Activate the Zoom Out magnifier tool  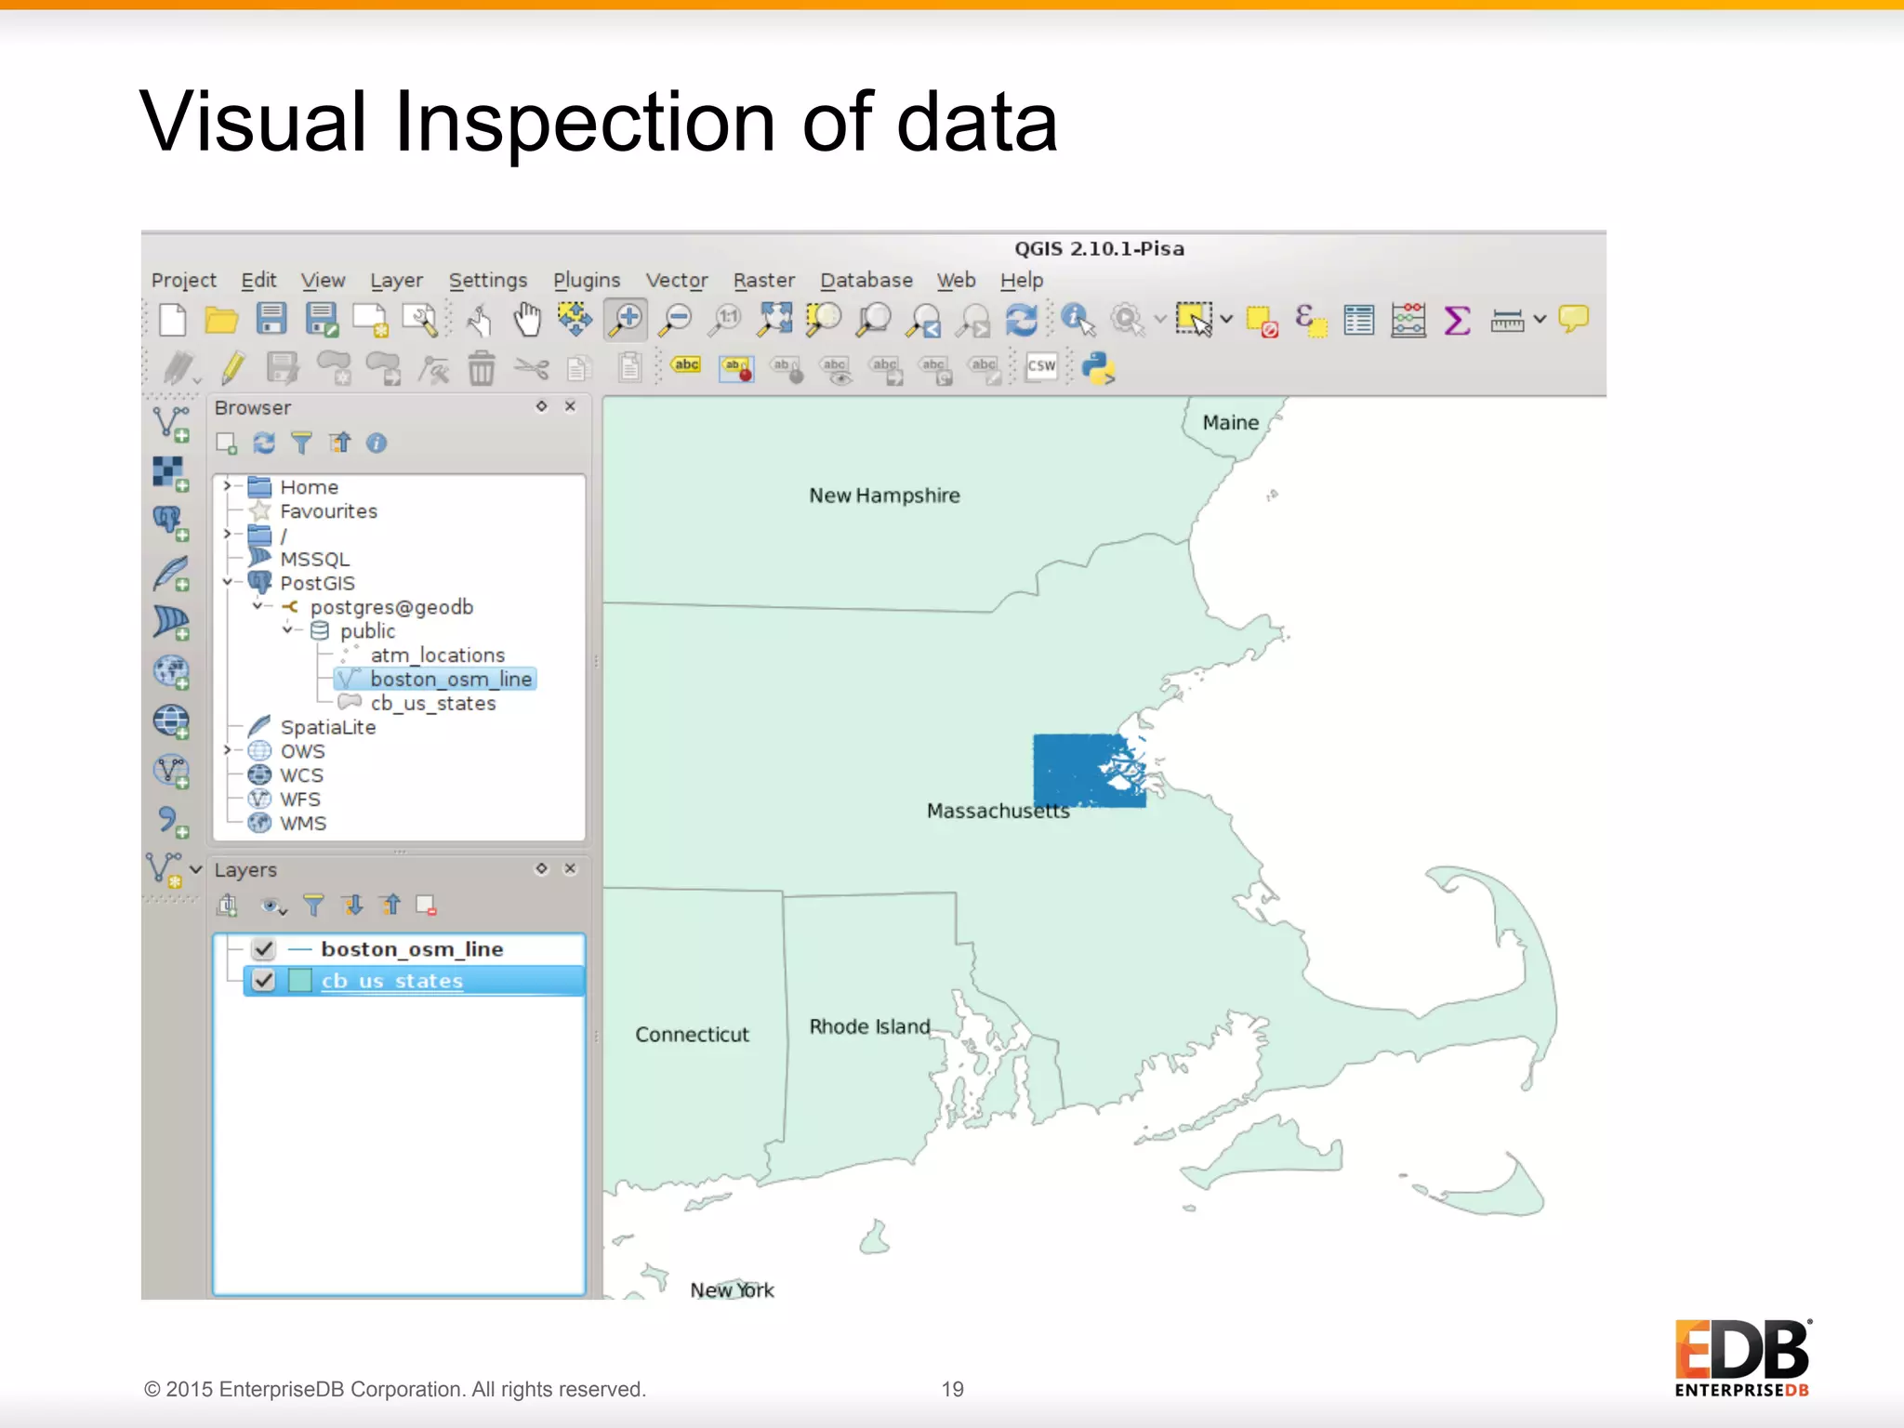click(677, 320)
